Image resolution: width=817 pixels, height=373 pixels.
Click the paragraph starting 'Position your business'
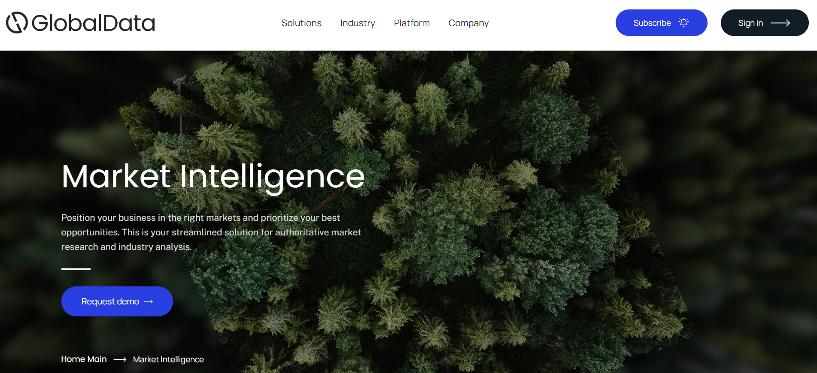(211, 232)
